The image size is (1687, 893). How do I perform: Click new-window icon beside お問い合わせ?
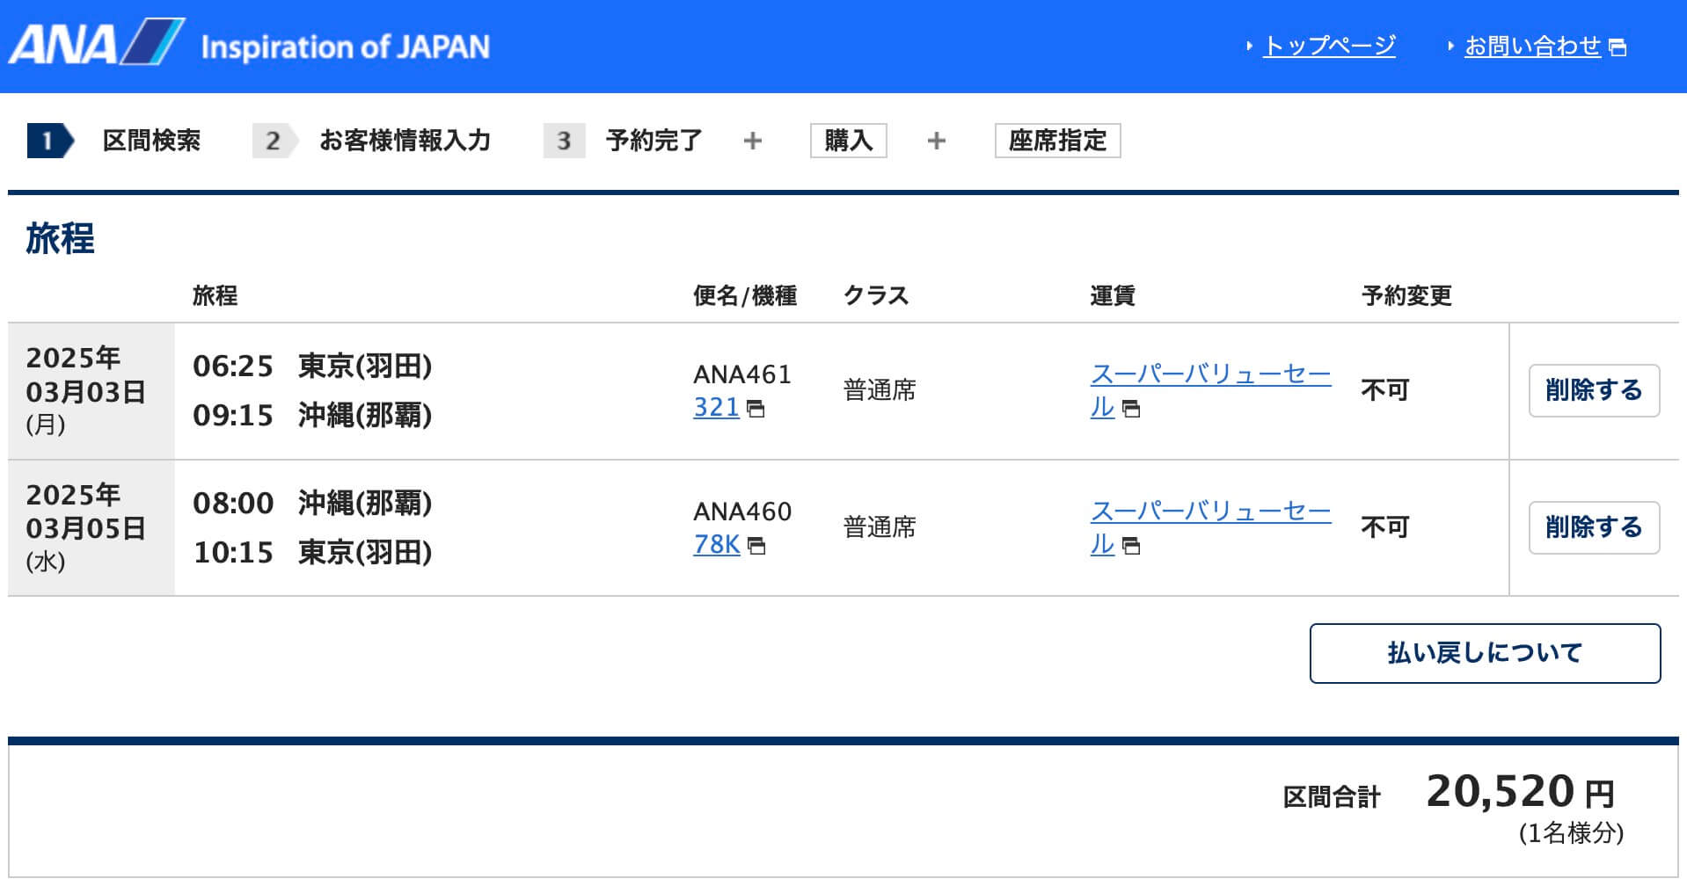(1618, 47)
